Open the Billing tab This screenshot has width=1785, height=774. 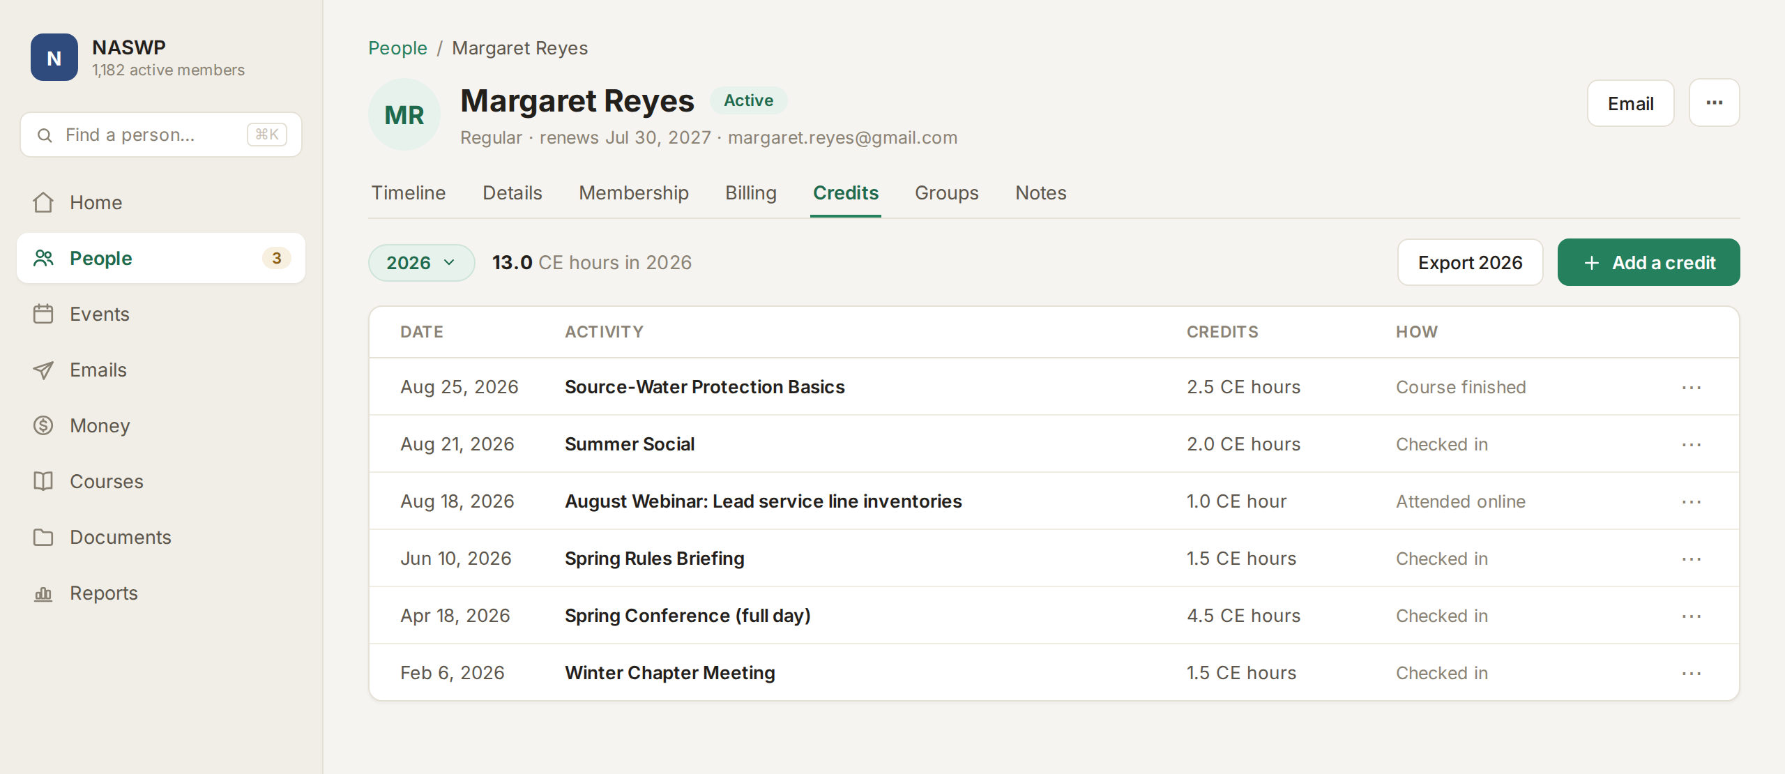coord(751,193)
